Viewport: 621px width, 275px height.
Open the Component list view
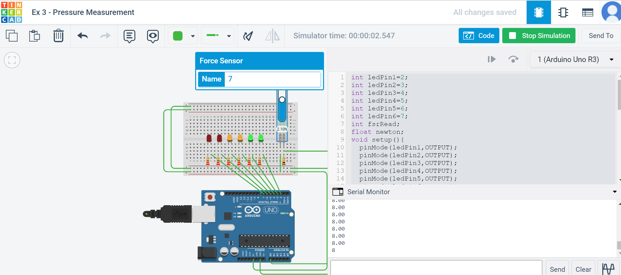[587, 13]
